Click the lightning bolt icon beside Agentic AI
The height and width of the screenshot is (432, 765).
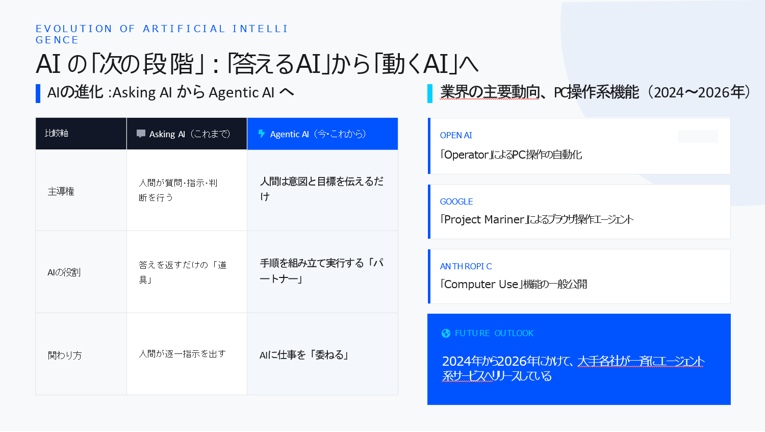[262, 134]
